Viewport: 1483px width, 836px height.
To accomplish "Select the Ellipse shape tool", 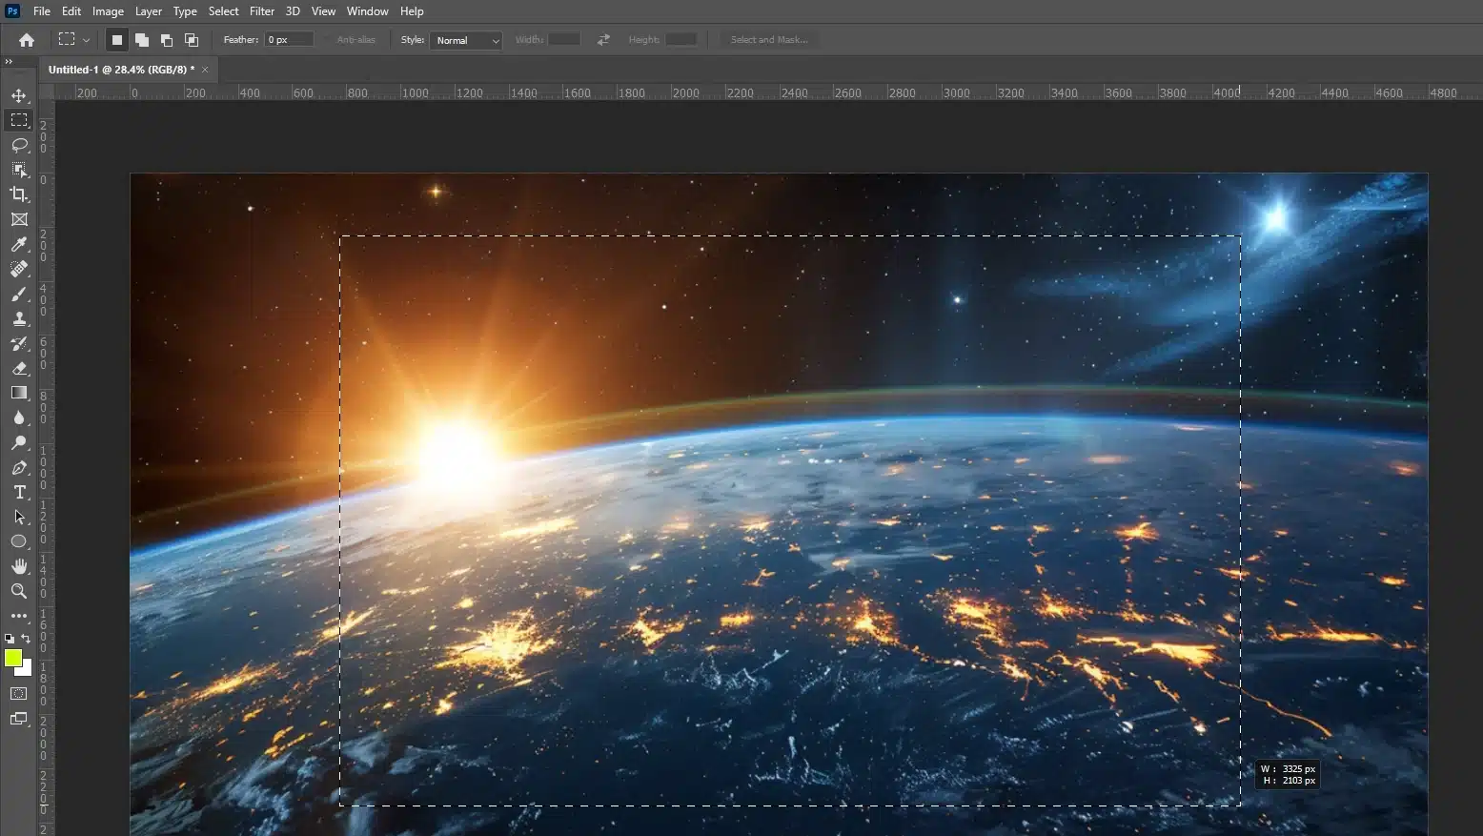I will 19,541.
